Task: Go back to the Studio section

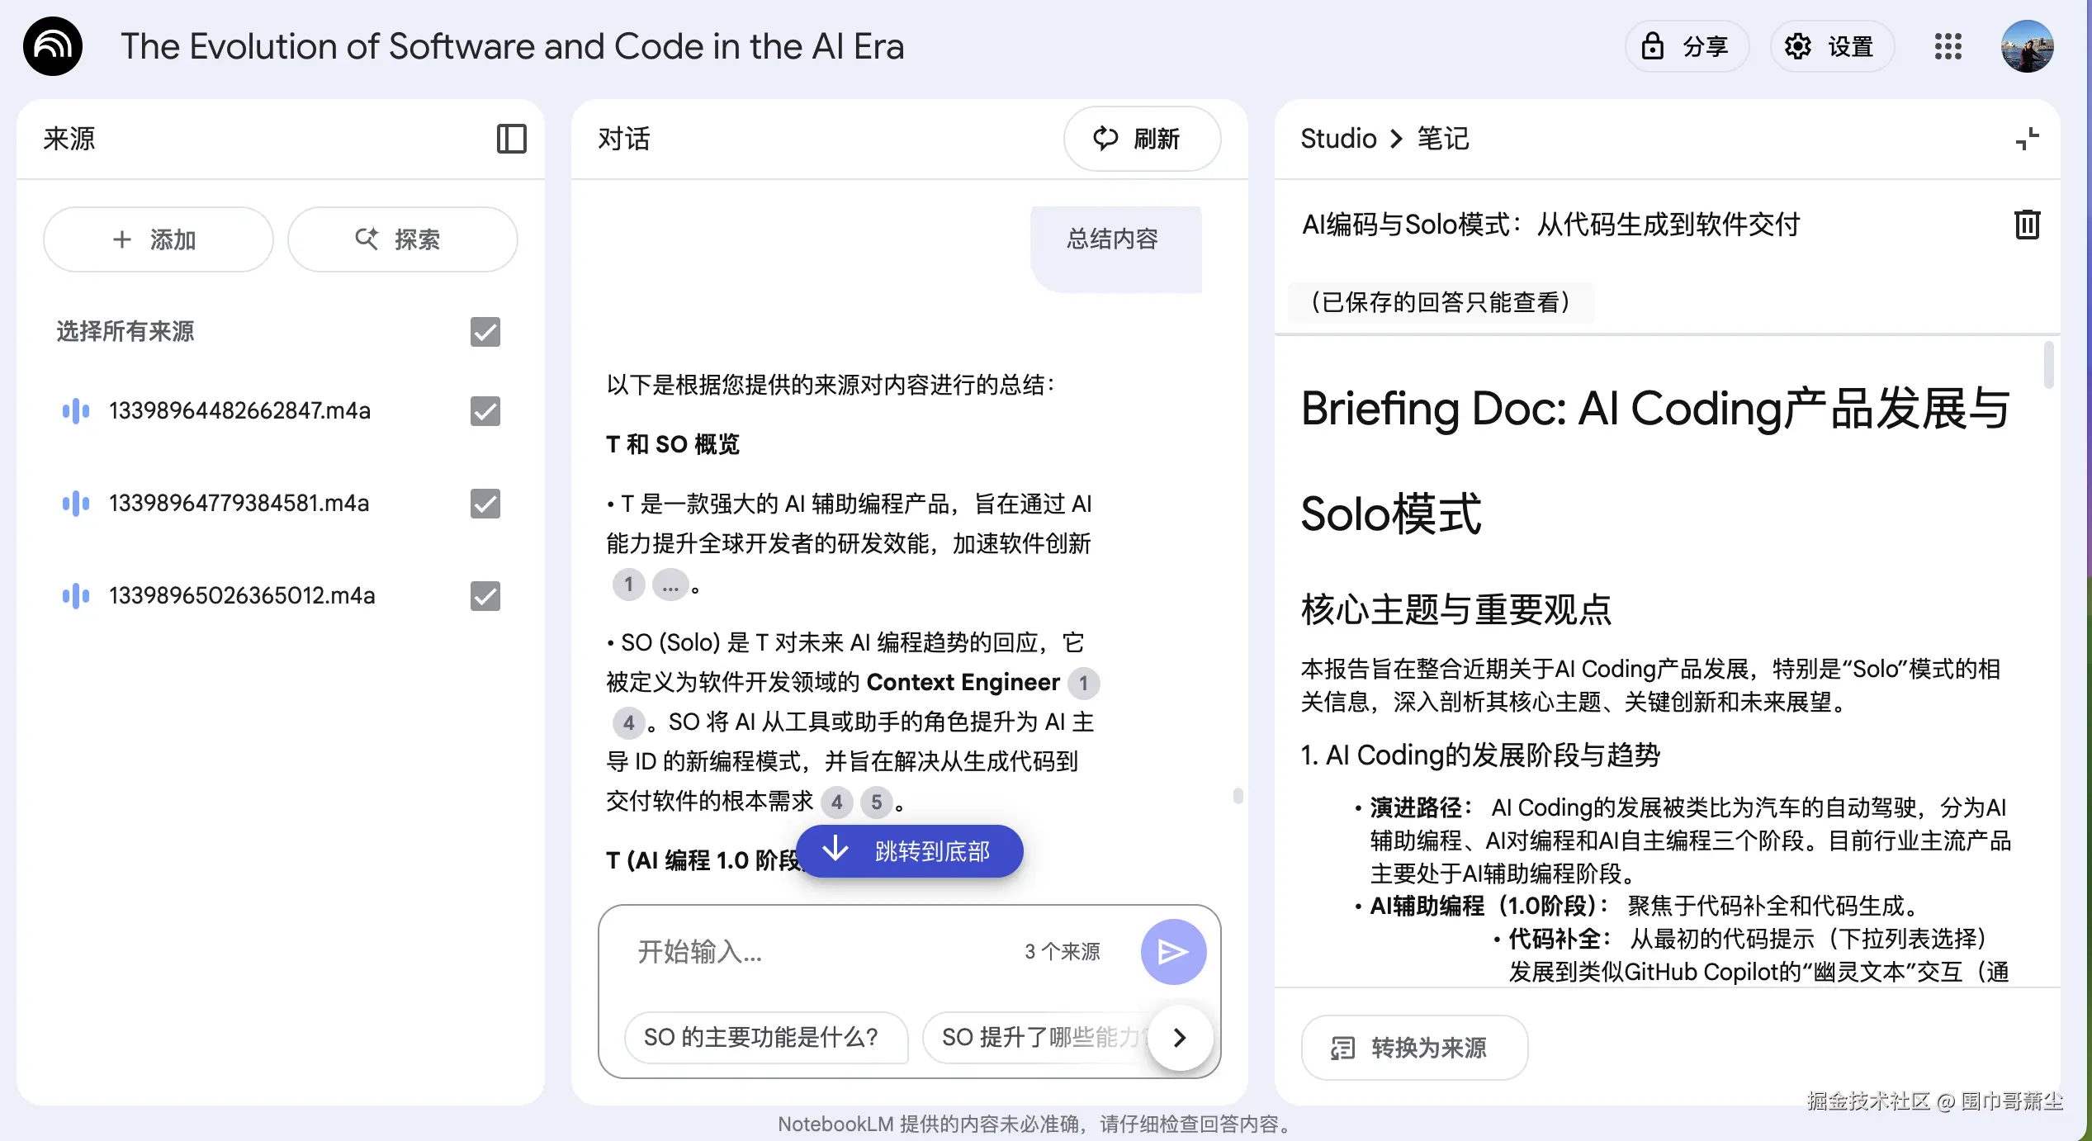Action: 1337,139
